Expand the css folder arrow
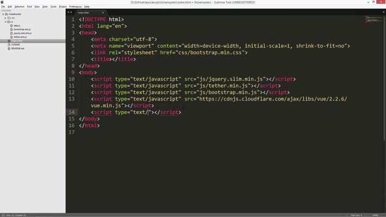 click(5, 18)
